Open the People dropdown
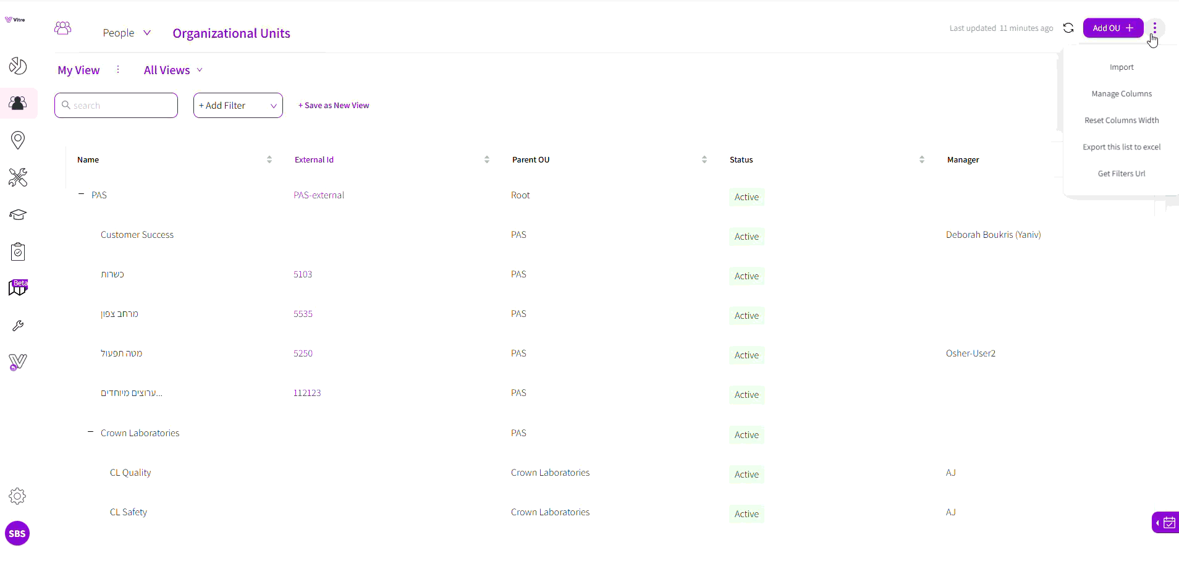1179x561 pixels. click(127, 33)
